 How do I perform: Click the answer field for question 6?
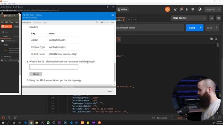pyautogui.click(x=54, y=67)
